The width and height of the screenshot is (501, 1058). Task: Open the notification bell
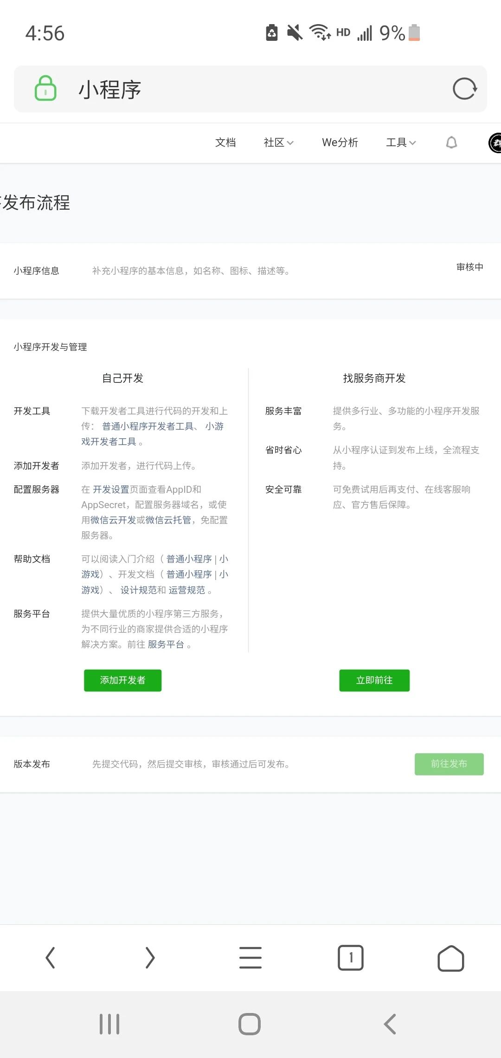pos(451,142)
